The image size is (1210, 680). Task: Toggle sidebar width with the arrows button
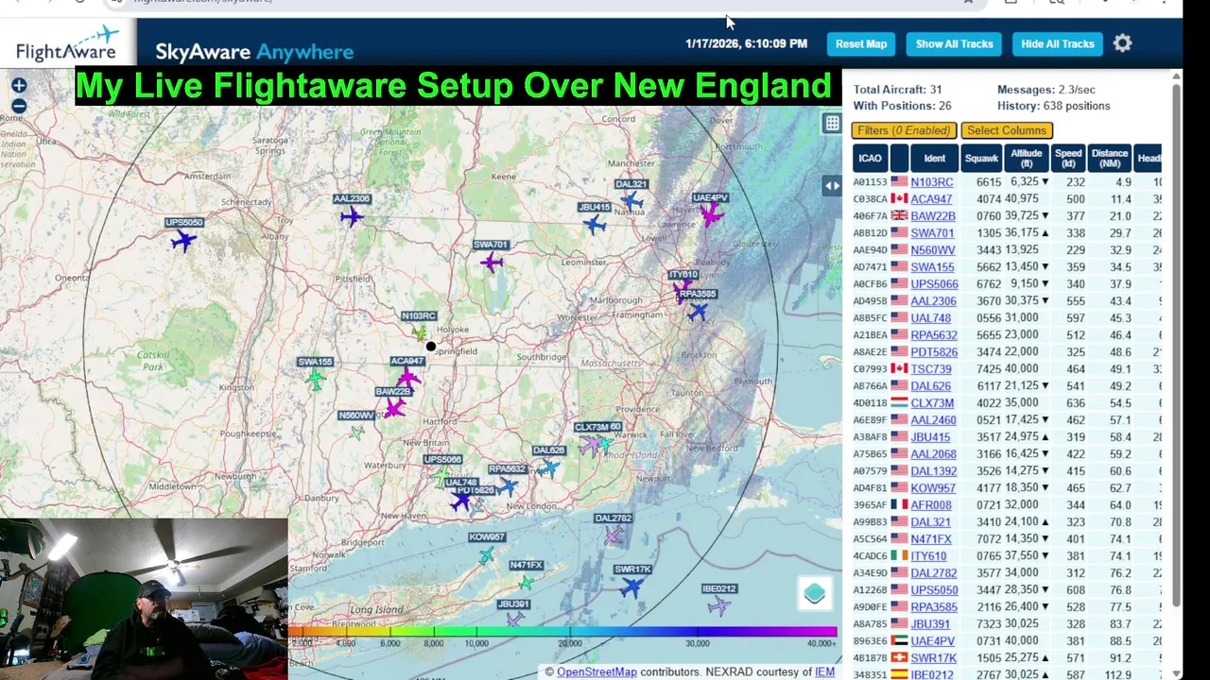pos(832,186)
